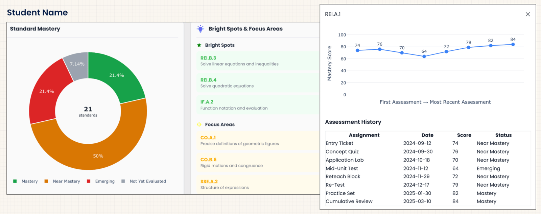Select the red 21.4% Emerging donut segment

(x=47, y=91)
